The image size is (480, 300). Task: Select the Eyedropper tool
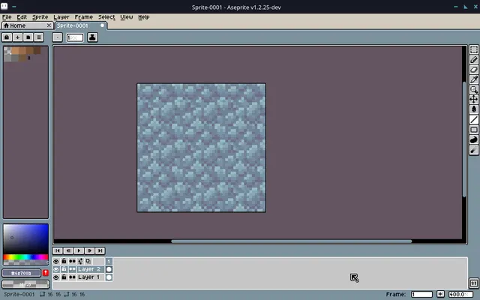[474, 79]
